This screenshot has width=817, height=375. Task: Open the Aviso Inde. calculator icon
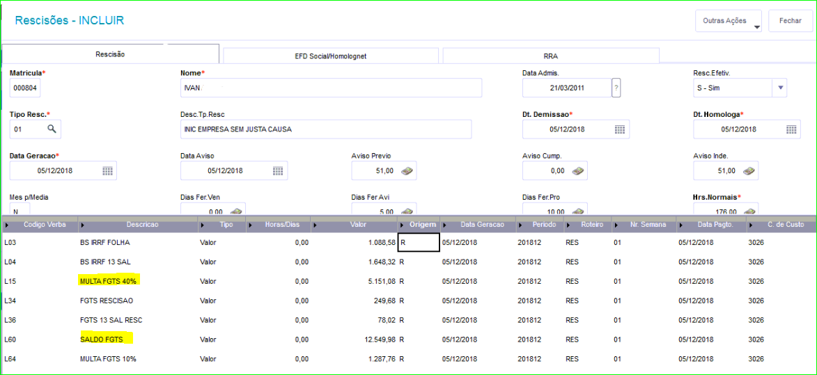point(749,170)
